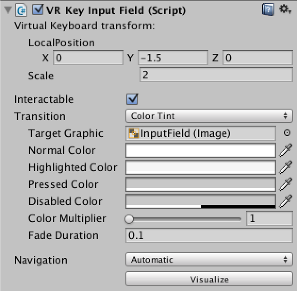This screenshot has height=291, width=297.
Task: Click the Target Graphic object picker circle
Action: point(286,133)
